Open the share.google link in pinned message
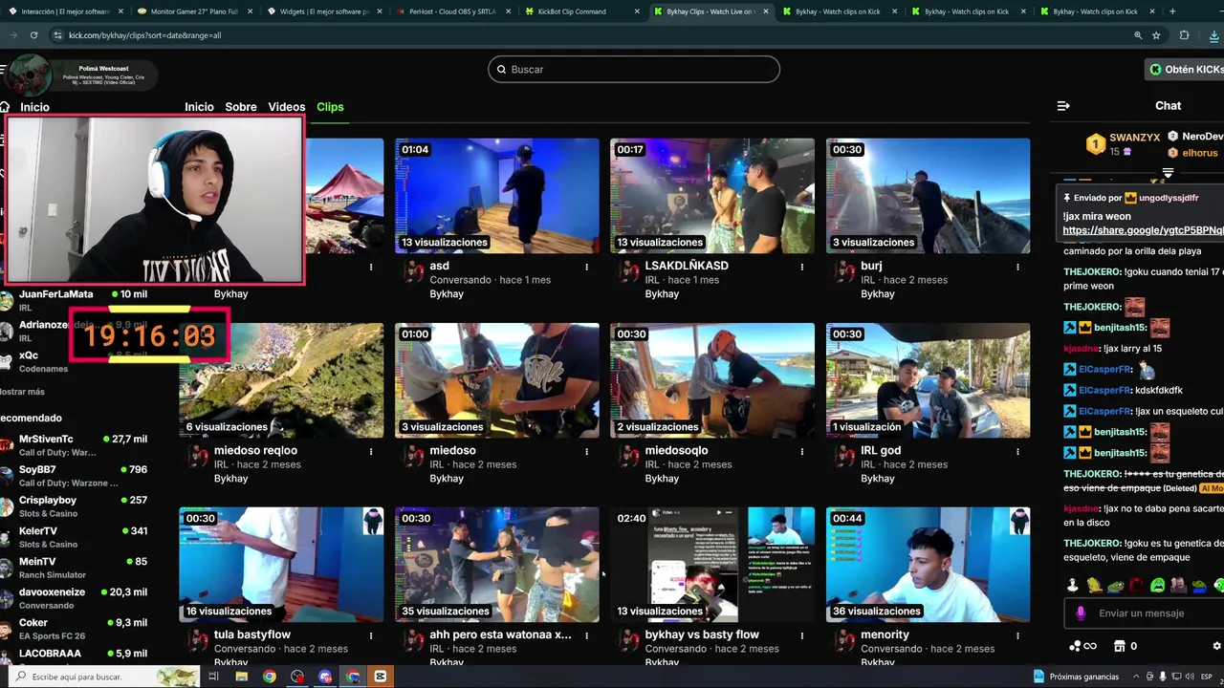The image size is (1224, 688). tap(1143, 230)
